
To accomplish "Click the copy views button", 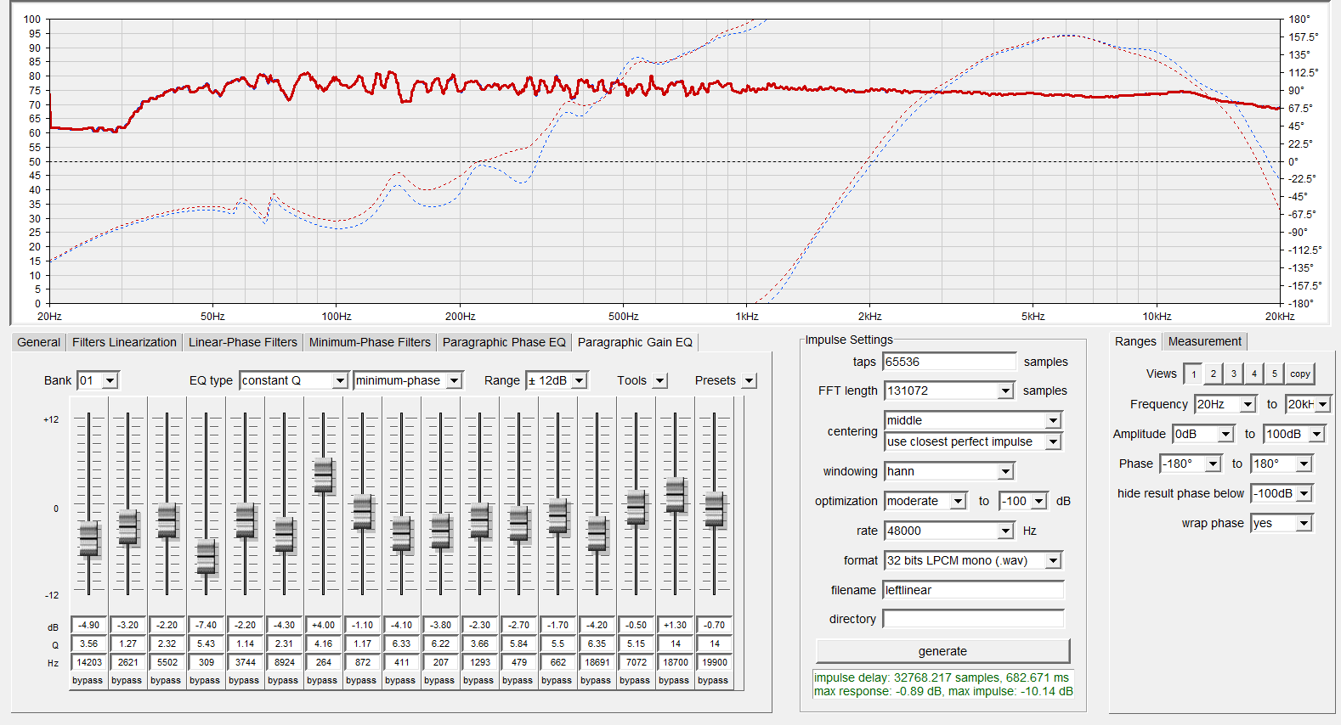I will (x=1299, y=374).
